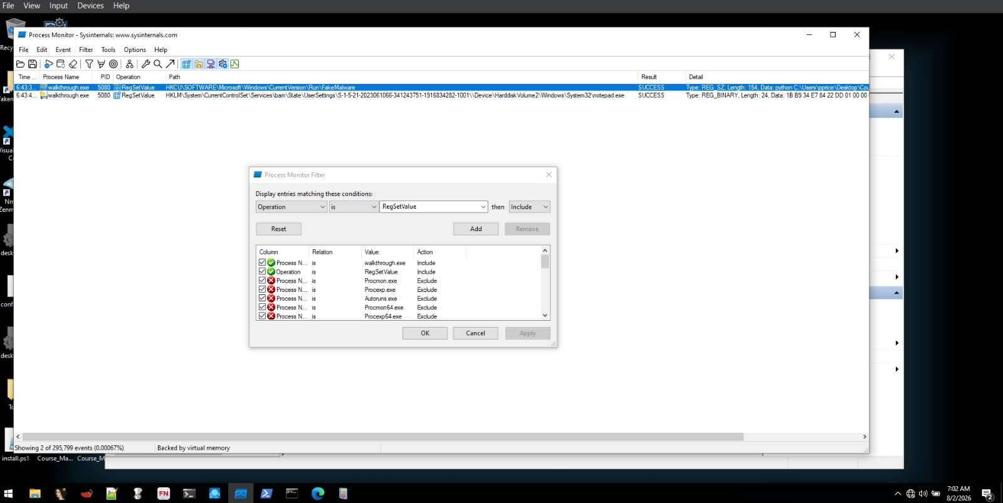1003x503 pixels.
Task: Open the Event menu in Process Monitor
Action: tap(63, 49)
